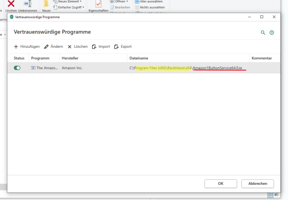
Task: Sort by the Programm column header
Action: click(40, 58)
